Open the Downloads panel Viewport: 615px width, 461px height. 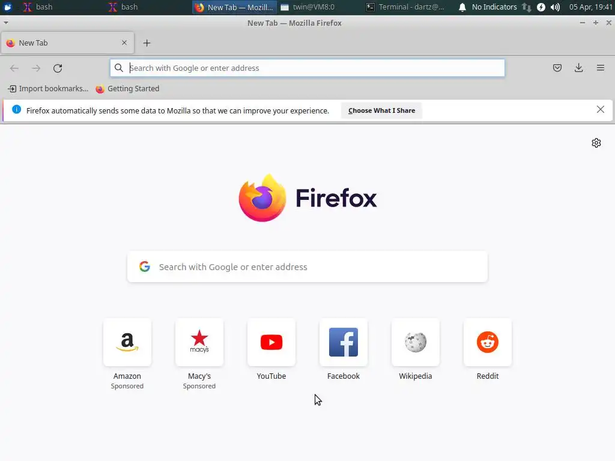[x=578, y=68]
